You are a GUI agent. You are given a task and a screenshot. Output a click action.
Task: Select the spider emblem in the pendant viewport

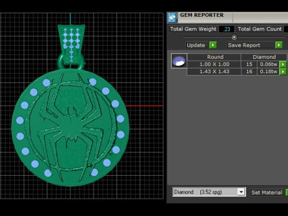[x=71, y=128]
